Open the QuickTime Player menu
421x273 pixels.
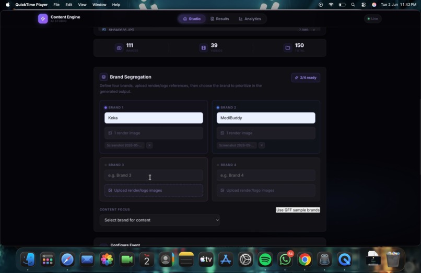point(31,5)
